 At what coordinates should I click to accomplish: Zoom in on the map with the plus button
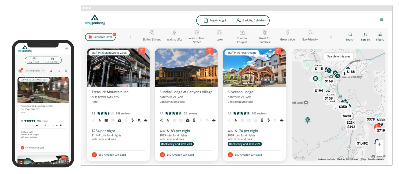click(x=380, y=144)
